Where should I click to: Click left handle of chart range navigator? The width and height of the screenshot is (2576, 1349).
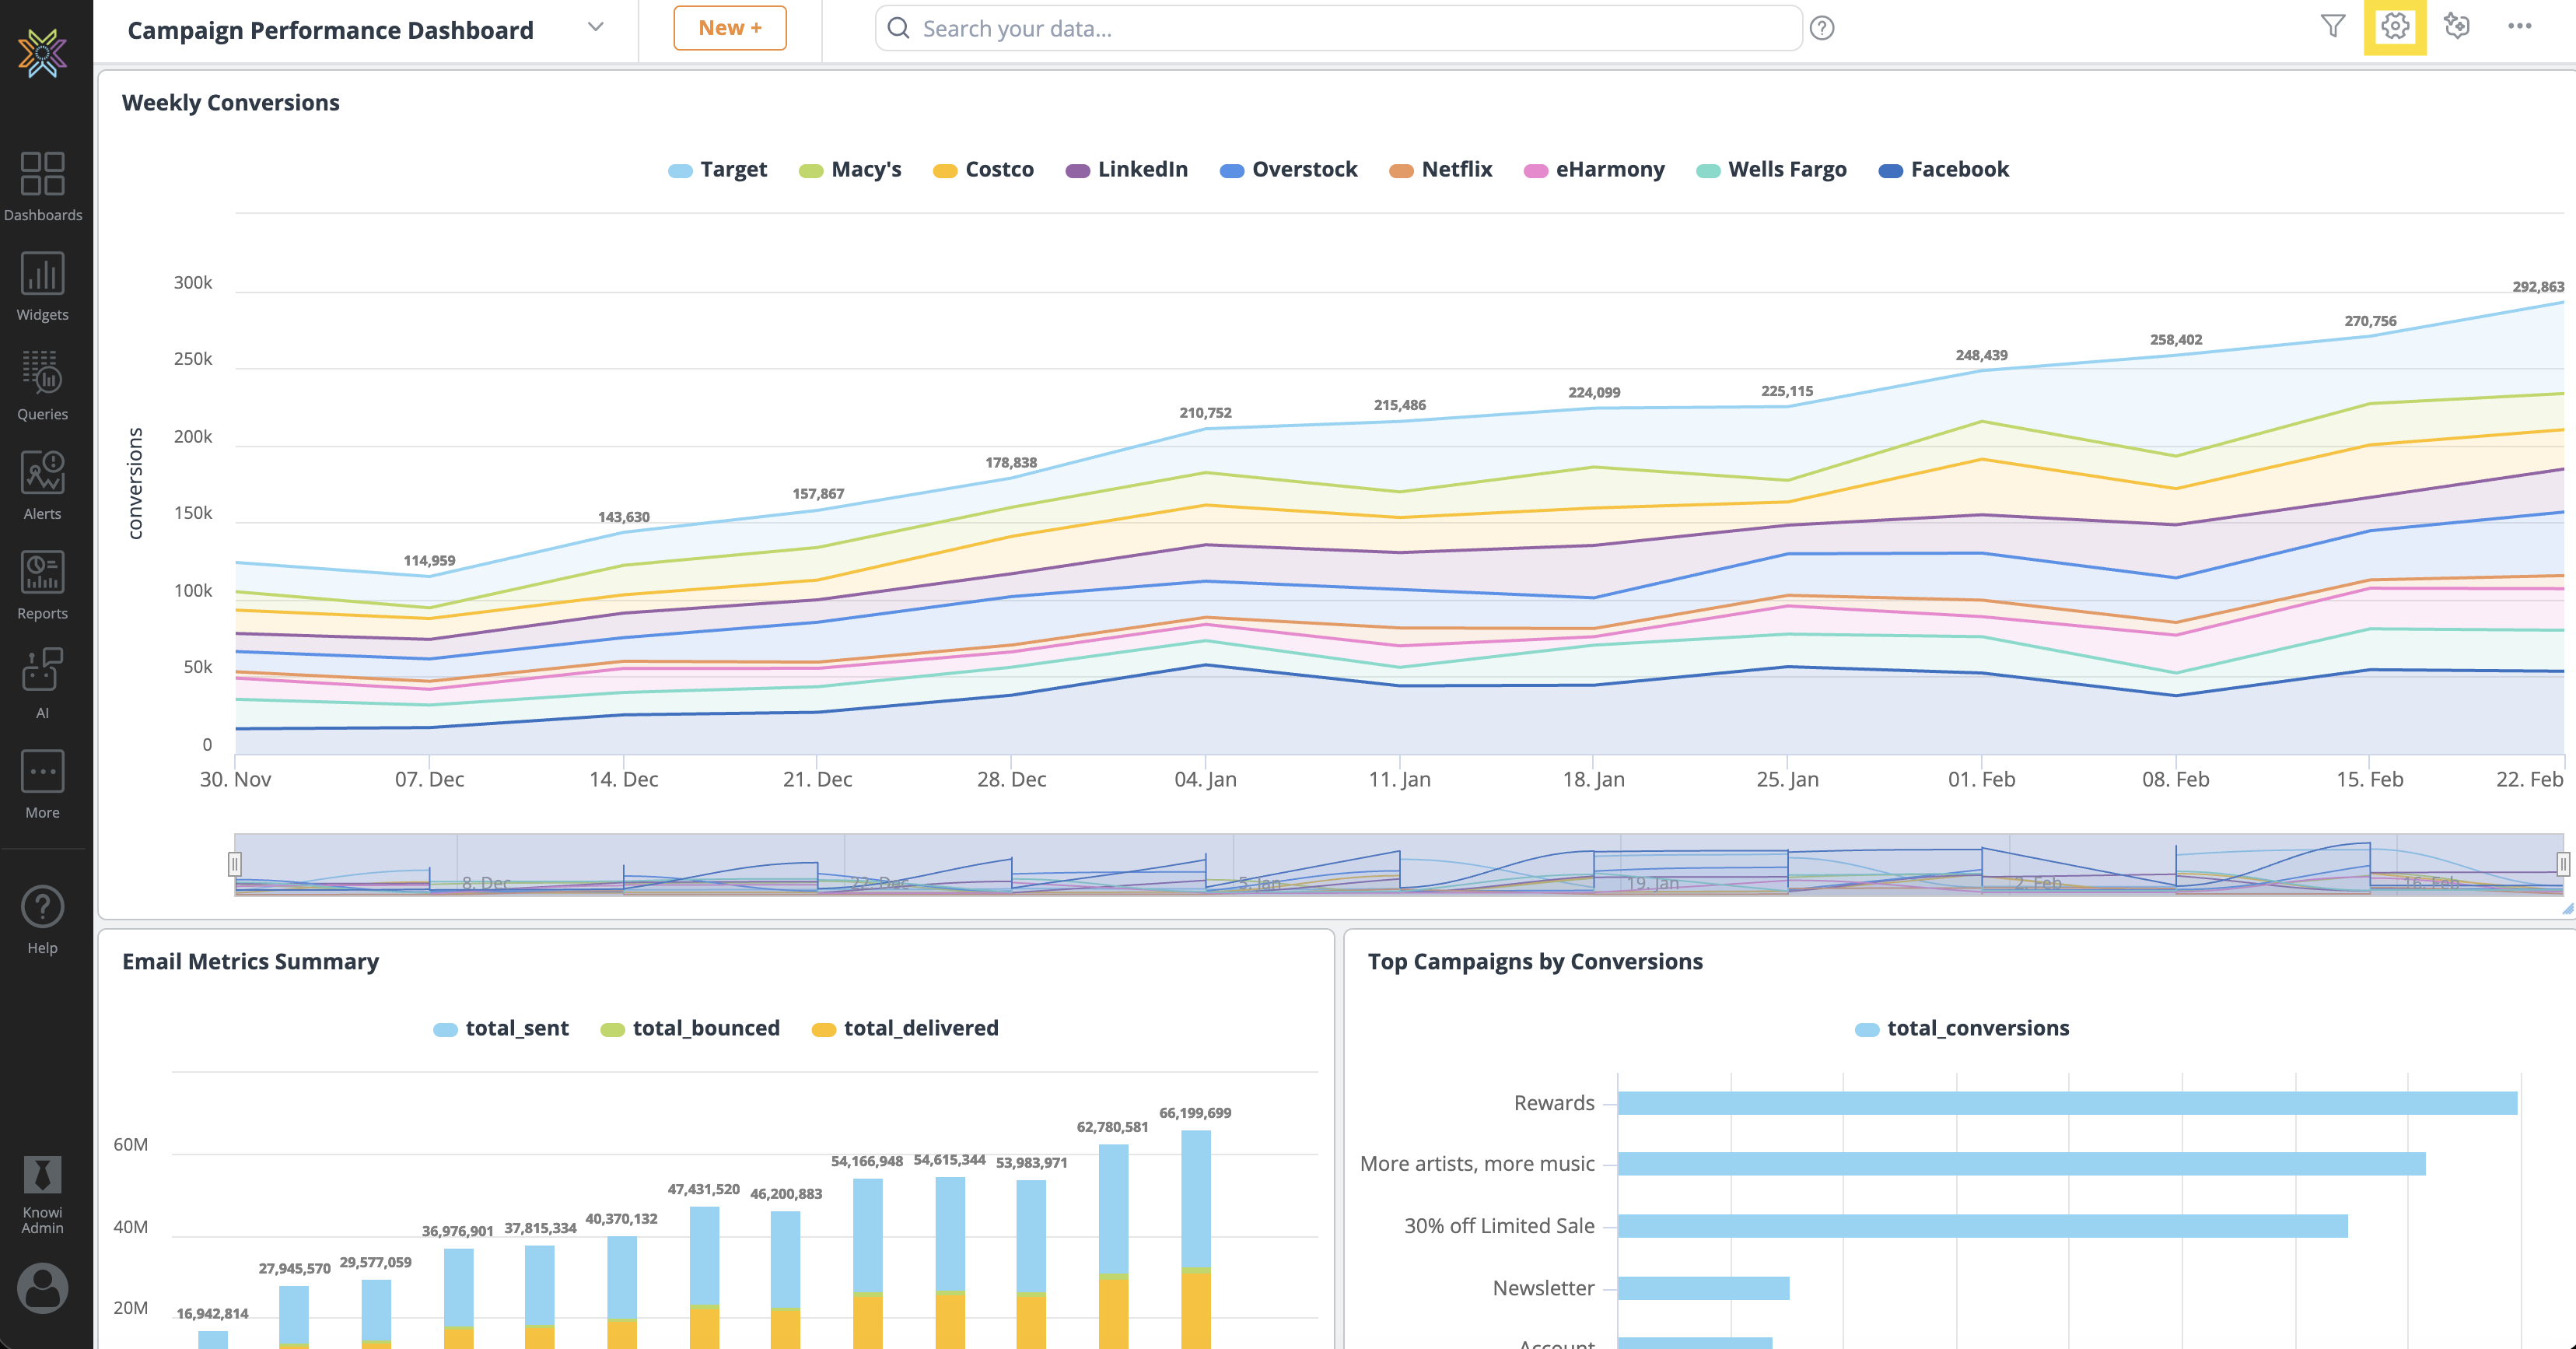[234, 864]
